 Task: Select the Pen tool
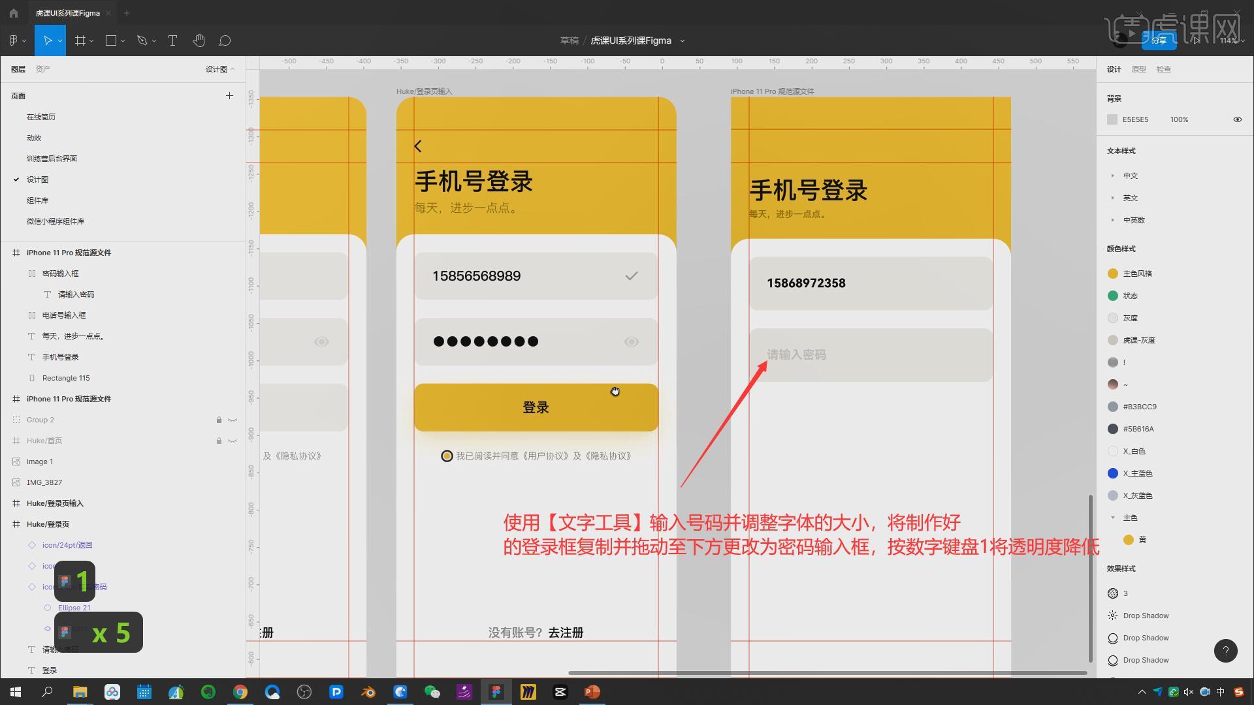[x=142, y=40]
